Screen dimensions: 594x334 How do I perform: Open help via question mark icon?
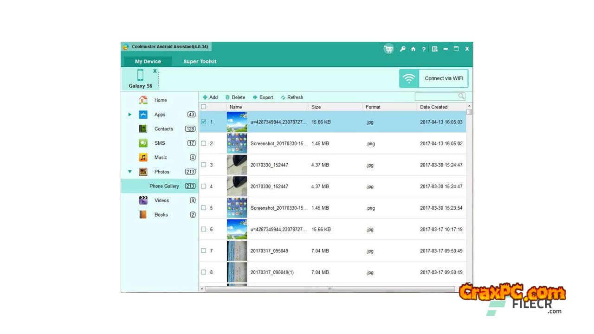424,49
